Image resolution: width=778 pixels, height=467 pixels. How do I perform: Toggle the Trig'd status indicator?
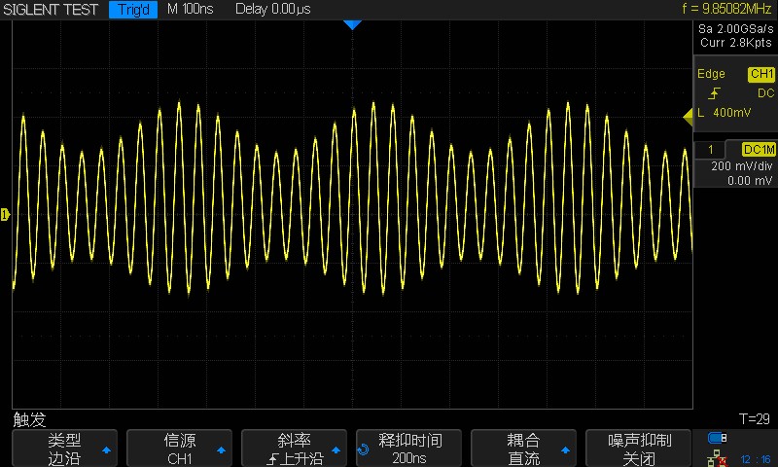(132, 10)
